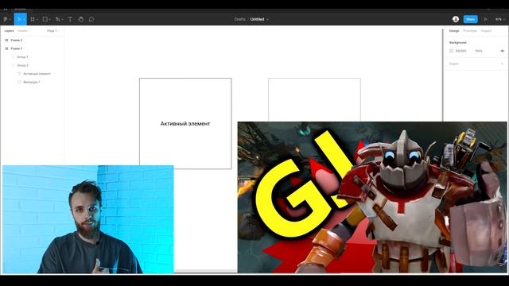The width and height of the screenshot is (509, 286).
Task: Click the Drafts breadcrumb link
Action: [x=240, y=19]
